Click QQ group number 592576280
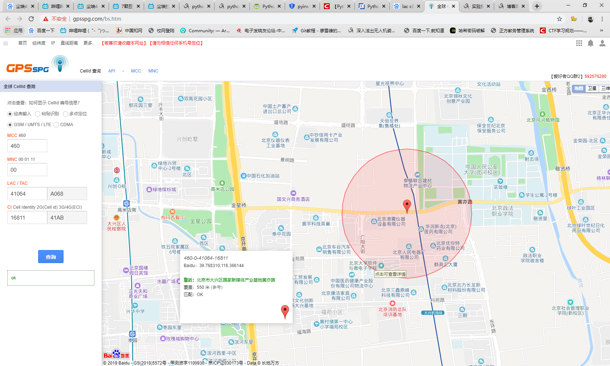Viewport: 610px width, 366px height. point(595,76)
